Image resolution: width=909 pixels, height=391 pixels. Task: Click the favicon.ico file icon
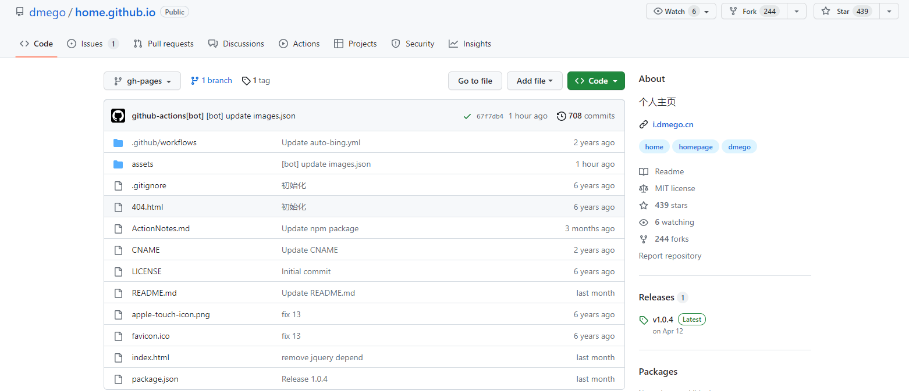[118, 336]
